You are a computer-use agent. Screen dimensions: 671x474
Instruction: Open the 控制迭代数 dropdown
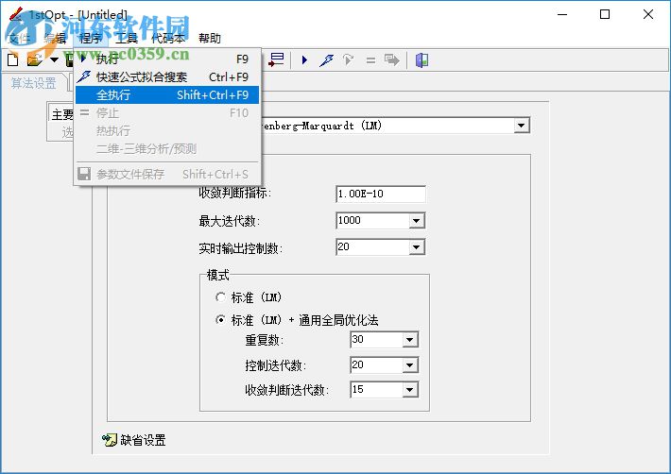point(409,365)
